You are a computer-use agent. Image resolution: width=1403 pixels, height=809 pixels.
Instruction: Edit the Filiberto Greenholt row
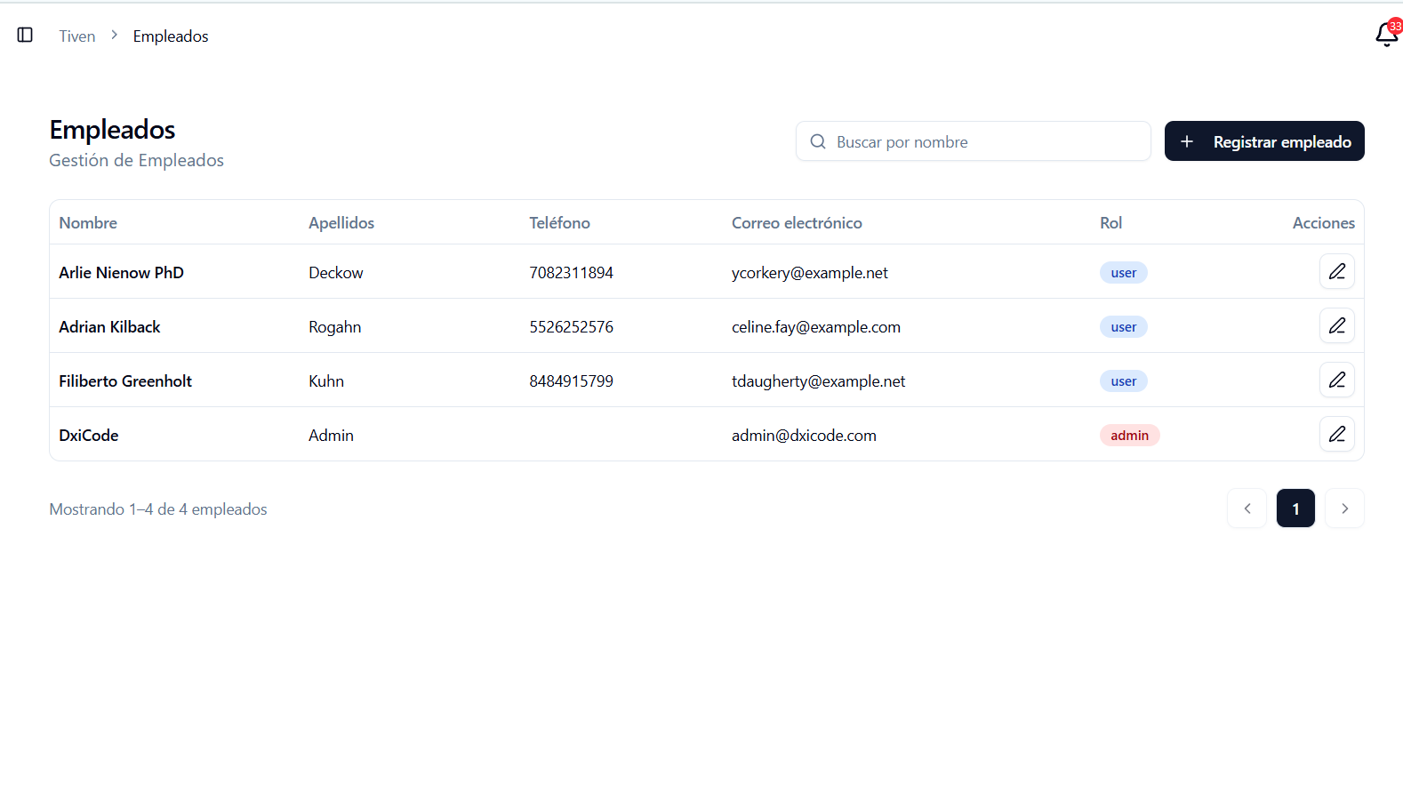[x=1336, y=380]
